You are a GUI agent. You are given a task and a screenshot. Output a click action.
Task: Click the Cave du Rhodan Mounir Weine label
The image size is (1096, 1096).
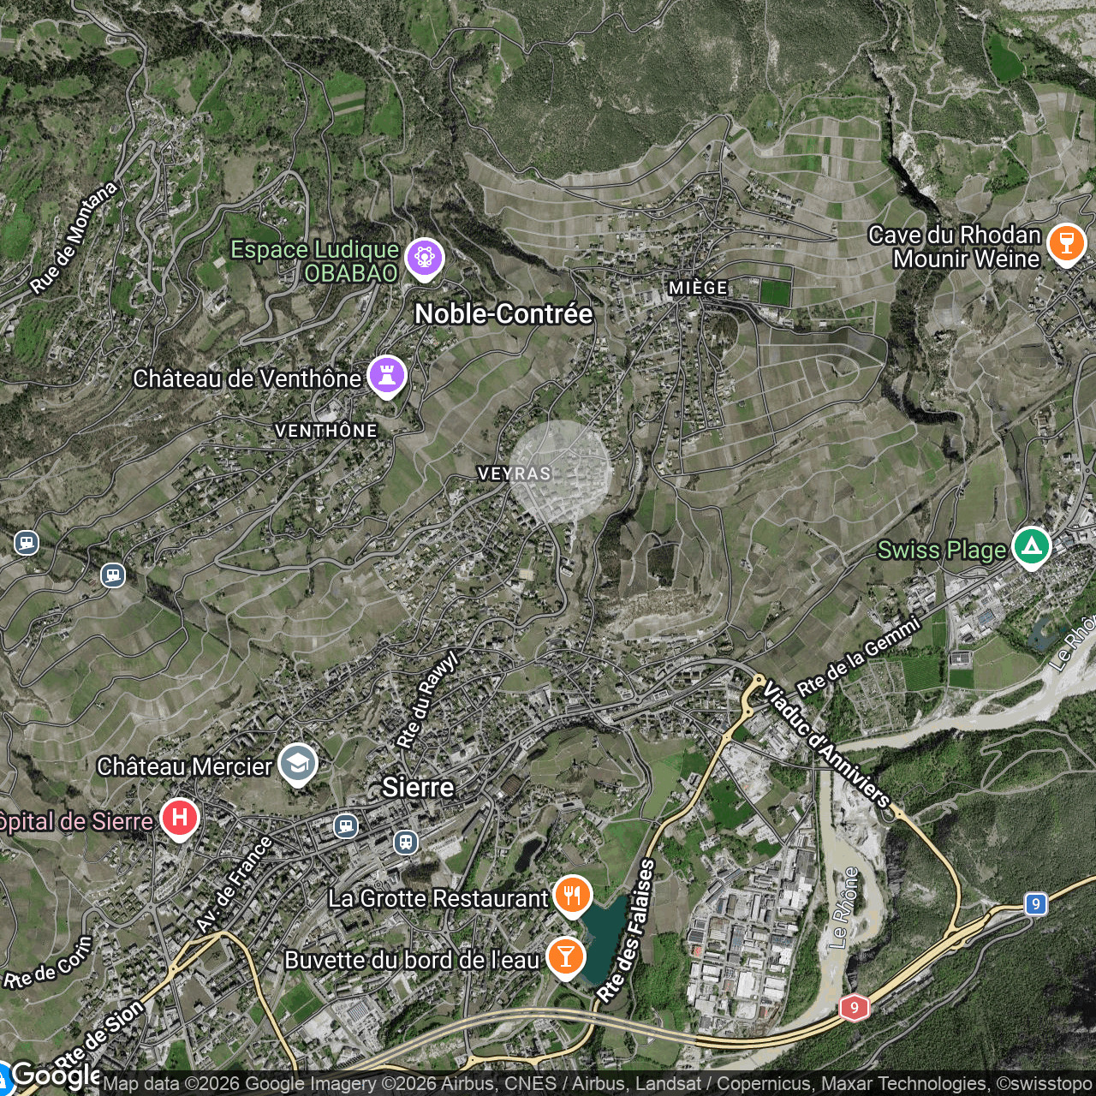(x=956, y=247)
